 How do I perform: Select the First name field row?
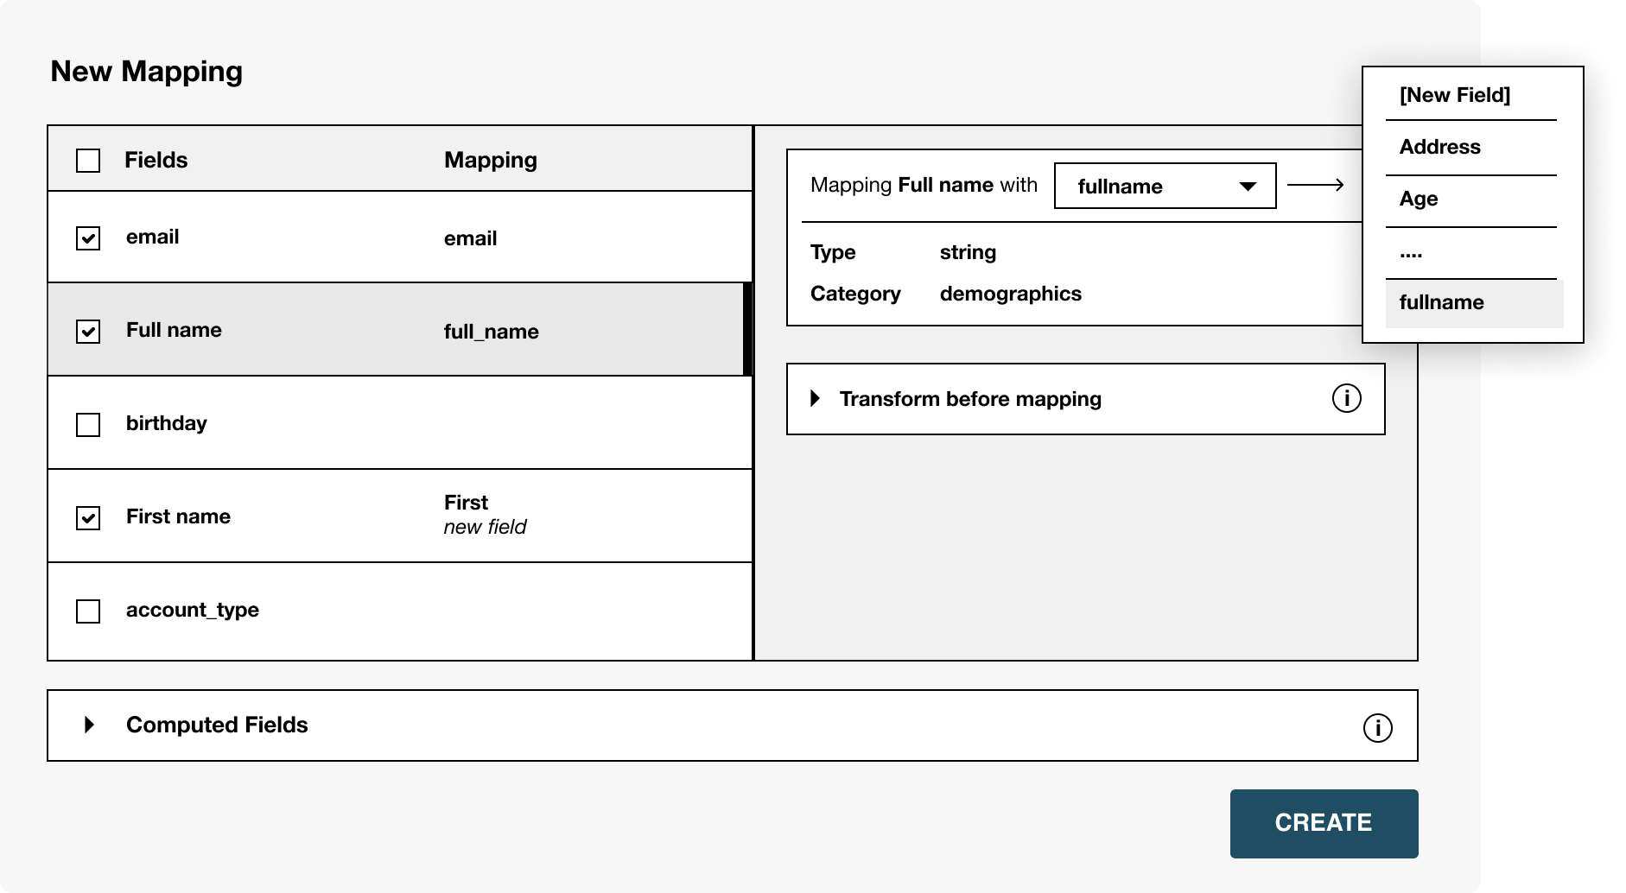click(400, 516)
